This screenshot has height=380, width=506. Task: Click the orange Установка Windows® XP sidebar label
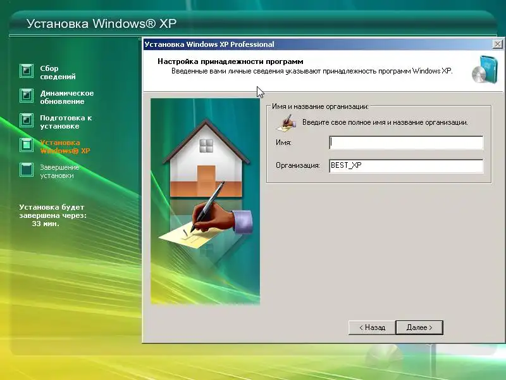(x=65, y=147)
